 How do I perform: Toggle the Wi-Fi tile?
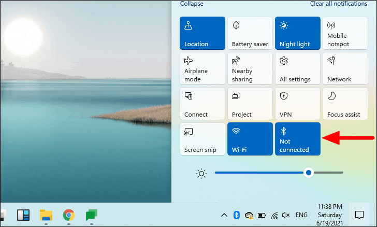tap(250, 139)
